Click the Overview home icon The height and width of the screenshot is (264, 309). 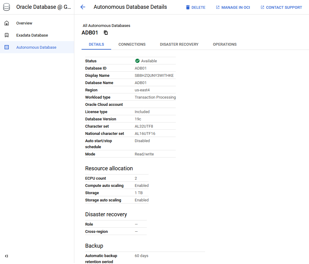[7, 23]
